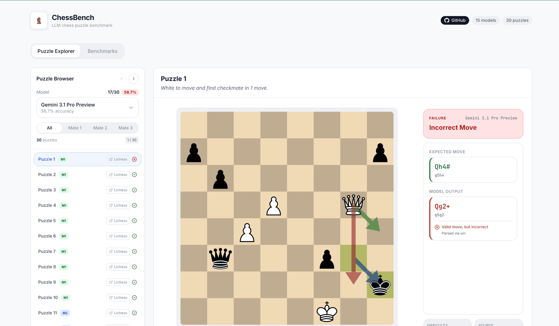Screen dimensions: 559x326
Task: Click the checkmark icon beside Puzzle 10
Action: point(134,297)
